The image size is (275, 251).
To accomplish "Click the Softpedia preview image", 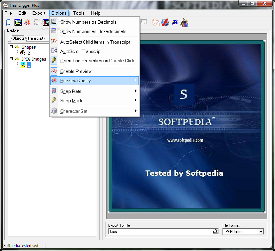I will [186, 126].
